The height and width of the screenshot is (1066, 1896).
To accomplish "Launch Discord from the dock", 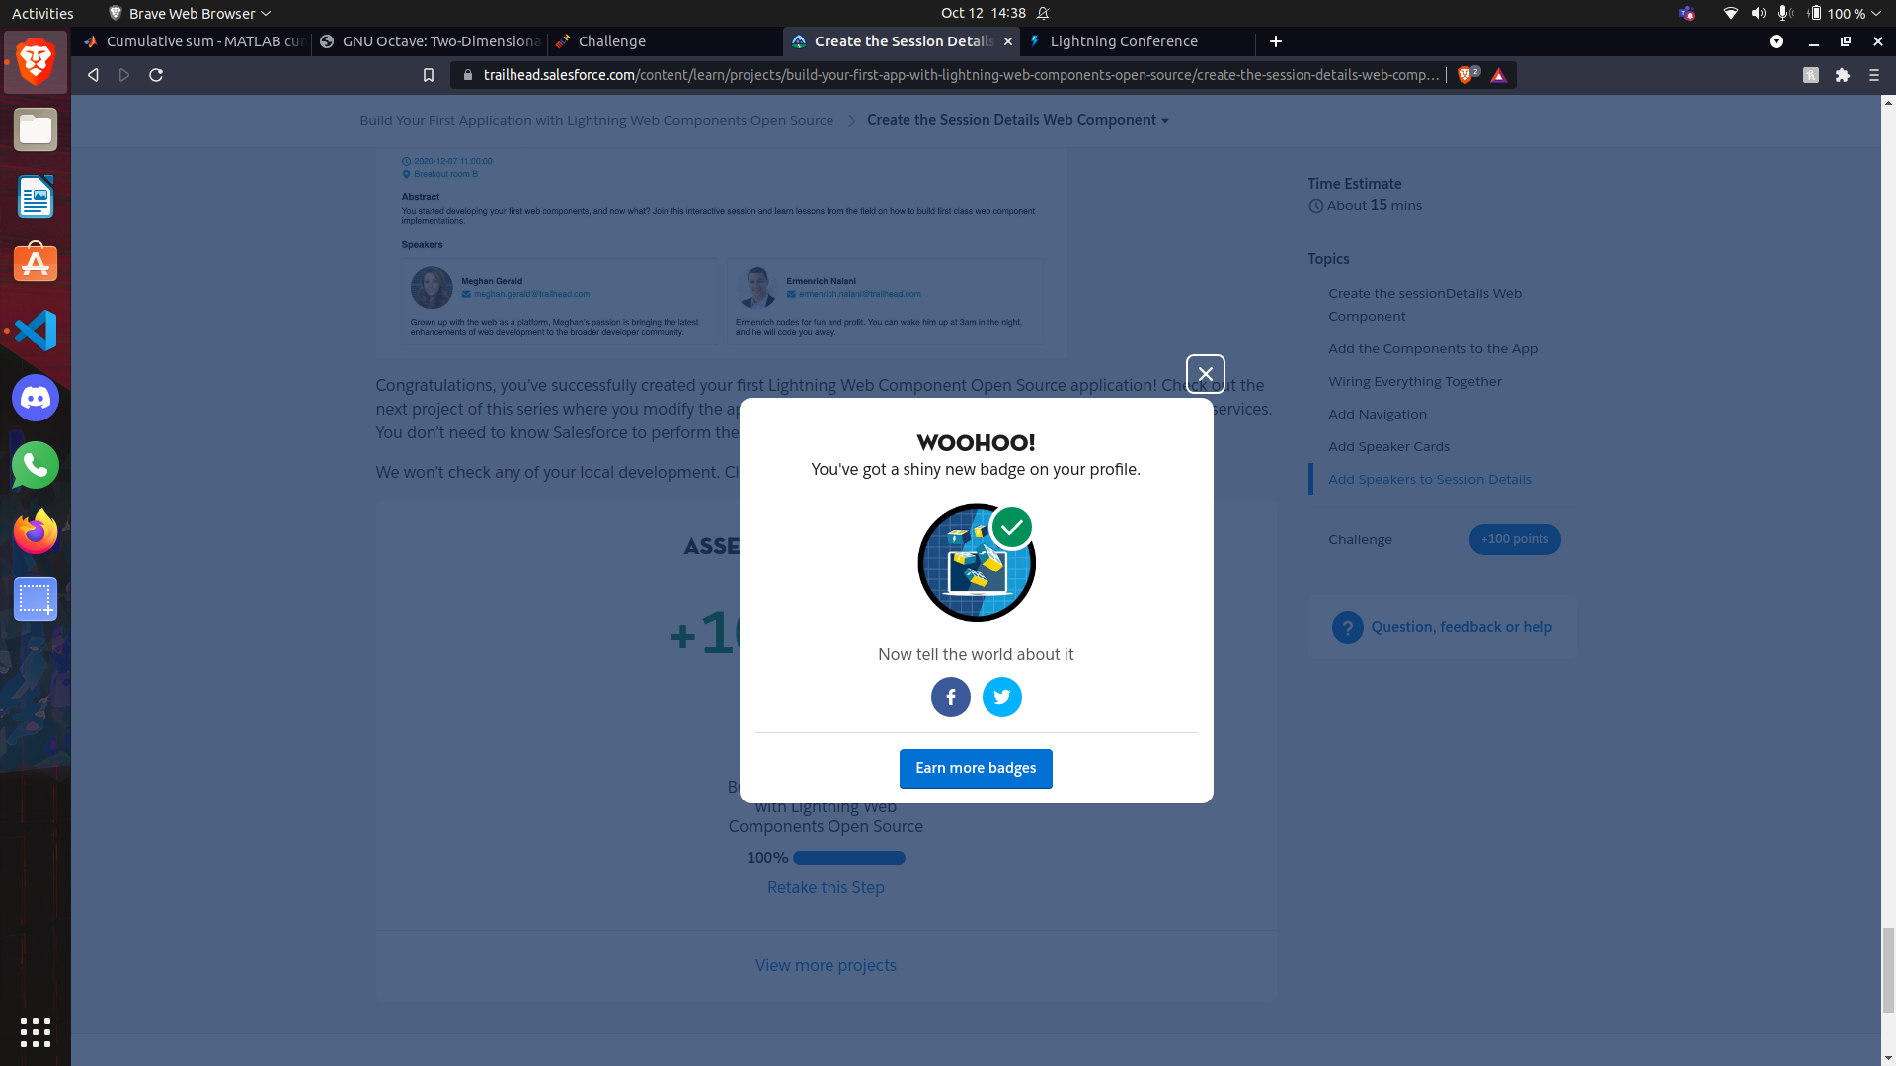I will tap(36, 398).
